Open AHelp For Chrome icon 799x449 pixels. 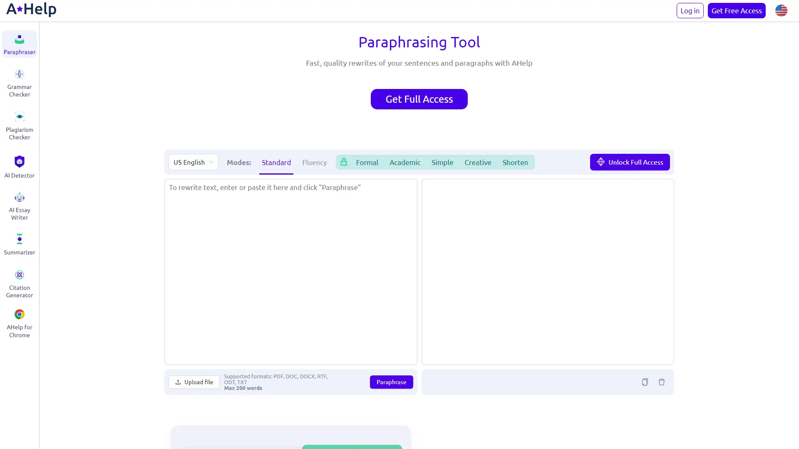[x=20, y=315]
